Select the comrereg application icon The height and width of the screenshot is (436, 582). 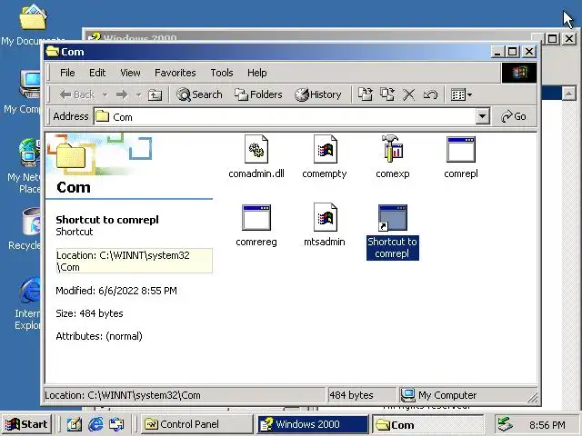(256, 218)
